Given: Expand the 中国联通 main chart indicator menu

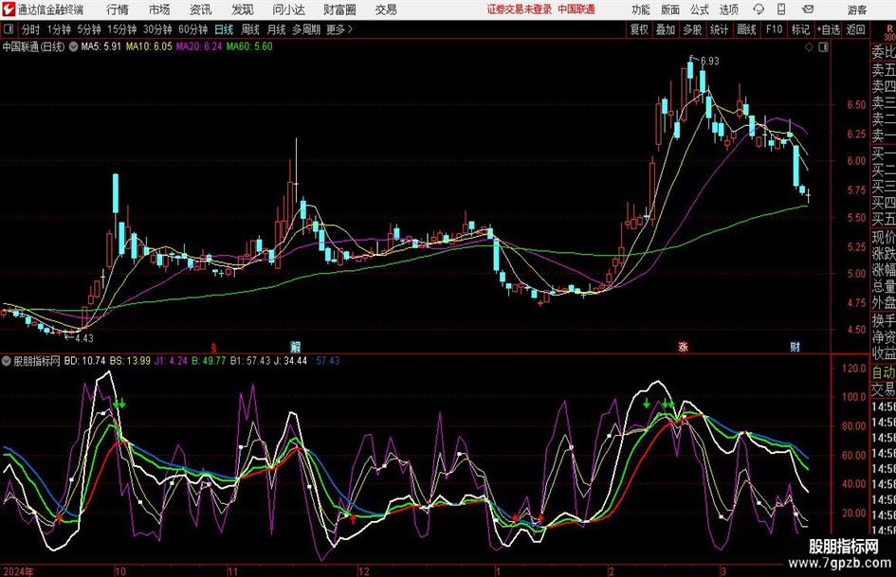Looking at the screenshot, I should tap(74, 46).
